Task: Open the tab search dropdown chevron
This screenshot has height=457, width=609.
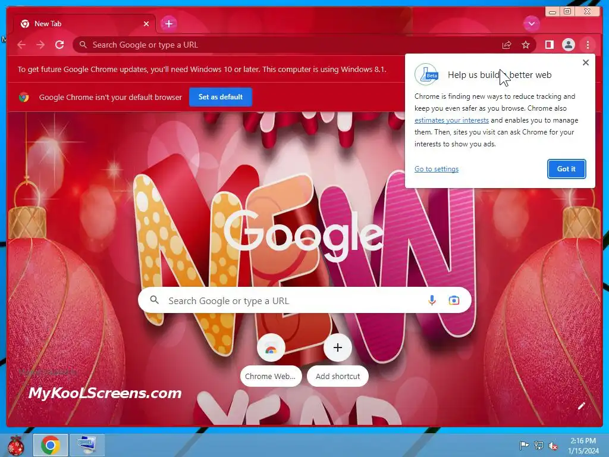Action: [x=531, y=24]
